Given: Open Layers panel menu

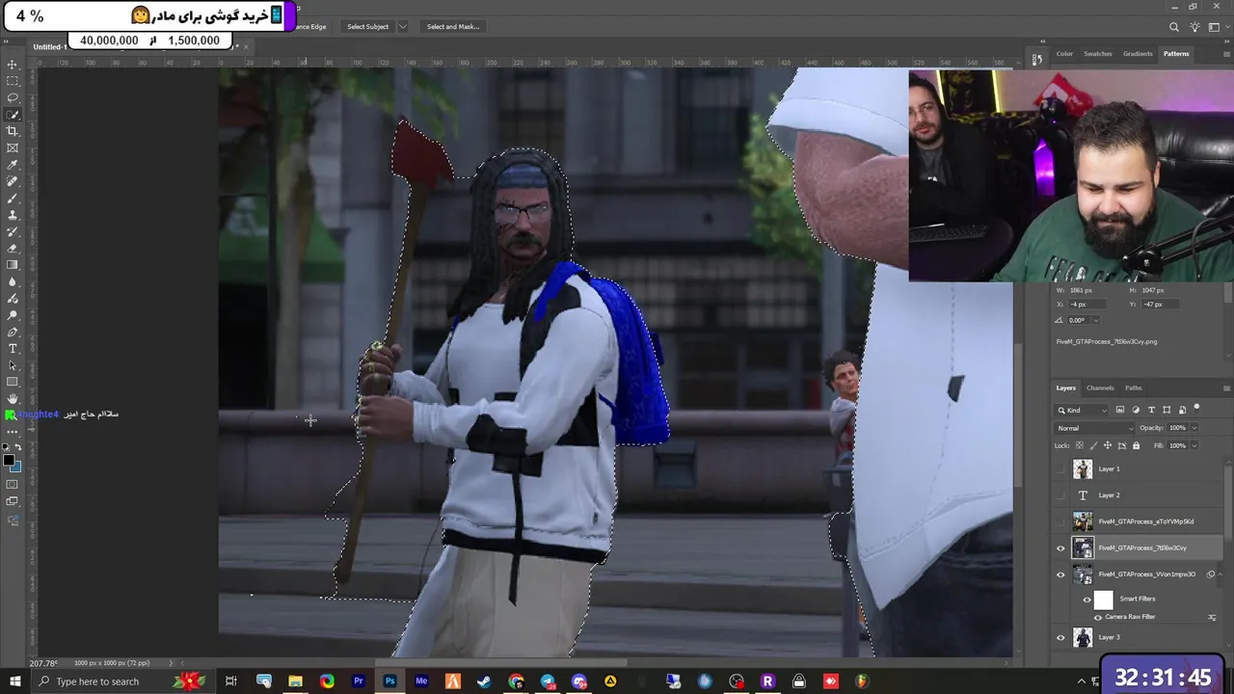Looking at the screenshot, I should (x=1226, y=388).
